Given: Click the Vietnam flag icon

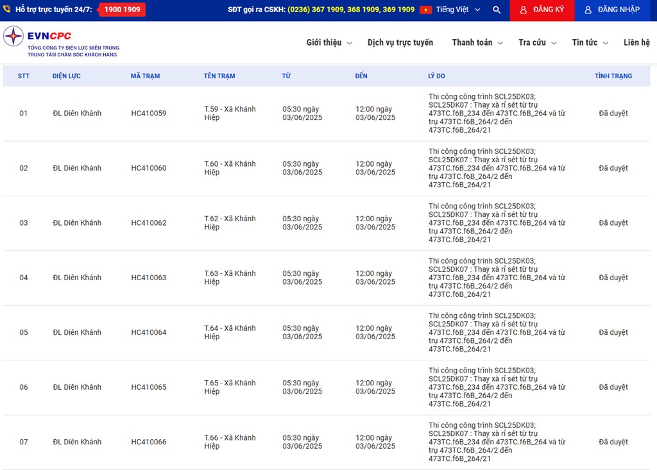Looking at the screenshot, I should coord(425,10).
